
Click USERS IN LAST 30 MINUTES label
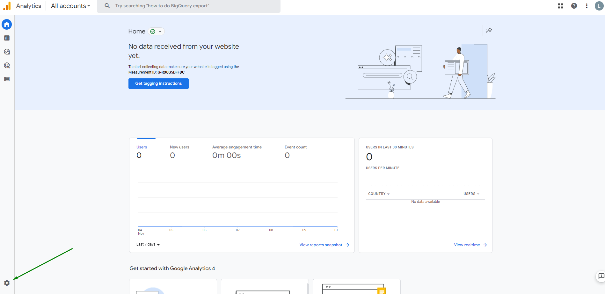(390, 147)
